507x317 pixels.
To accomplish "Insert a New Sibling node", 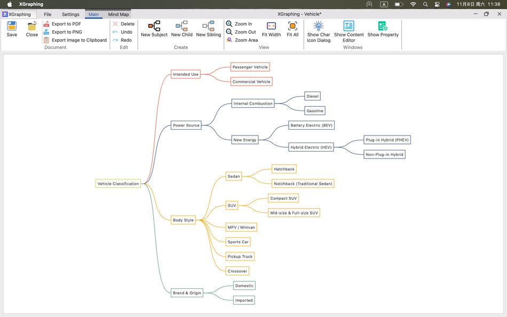I will click(x=208, y=29).
